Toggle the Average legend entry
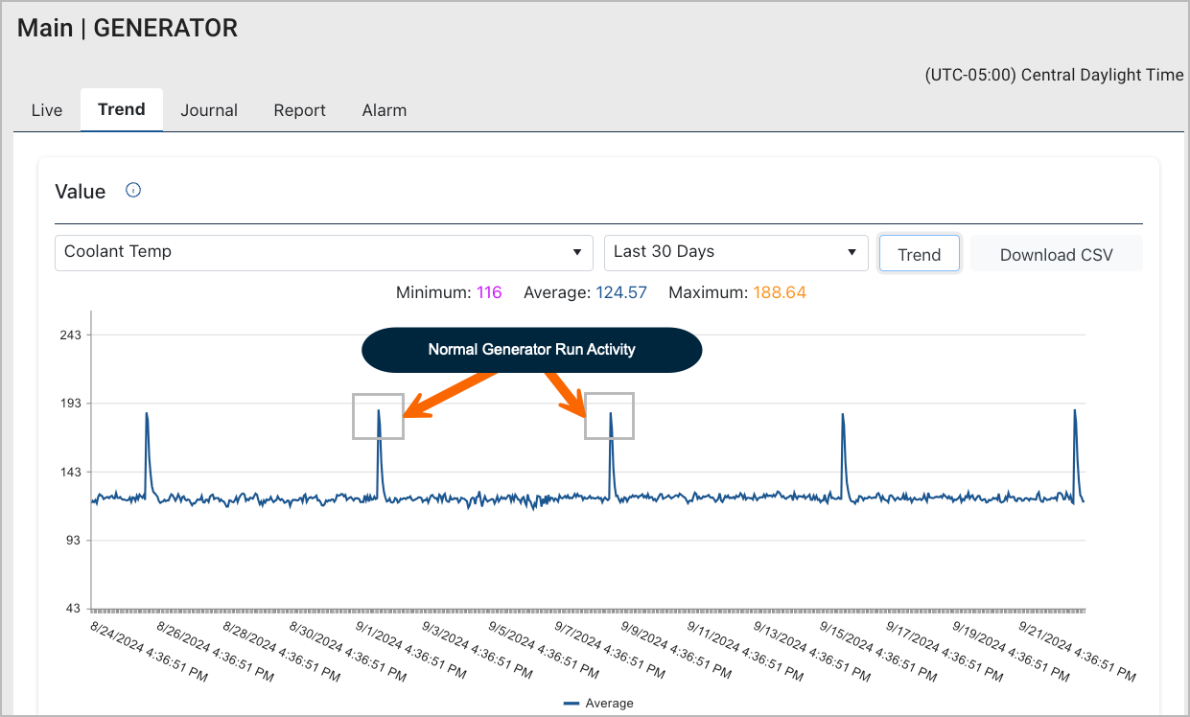1190x717 pixels. point(598,703)
